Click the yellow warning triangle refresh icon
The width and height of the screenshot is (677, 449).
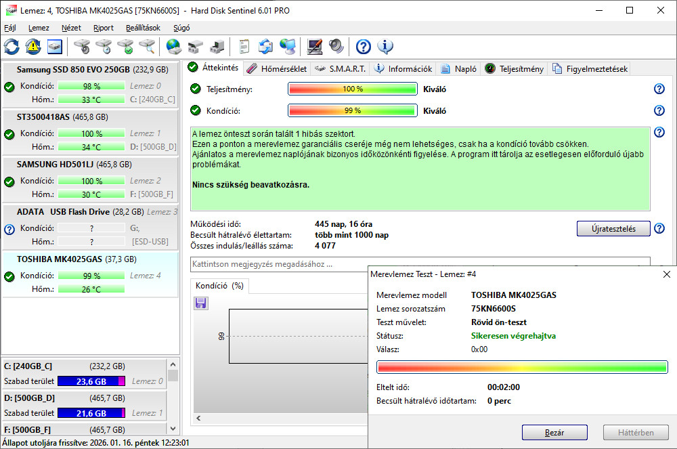(x=33, y=47)
